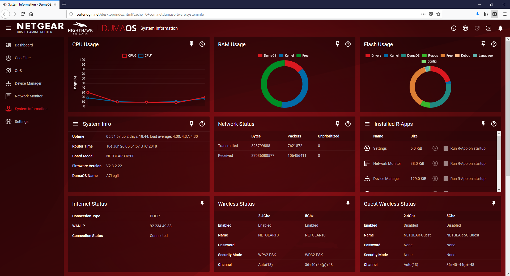Image resolution: width=510 pixels, height=276 pixels.
Task: Open Firefox library icon
Action: click(x=486, y=14)
